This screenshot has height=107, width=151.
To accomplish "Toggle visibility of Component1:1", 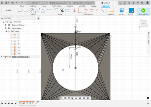I will [x=10, y=57].
